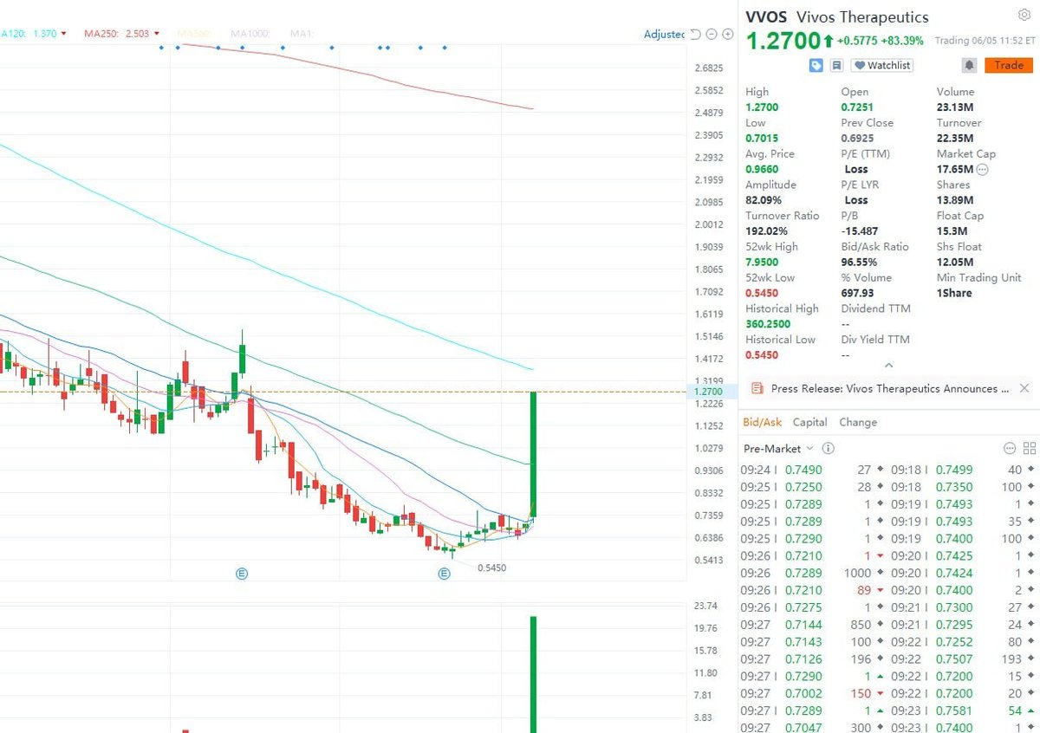Viewport: 1040px width, 733px height.
Task: Click the left earnings E marker on chart
Action: [x=244, y=573]
